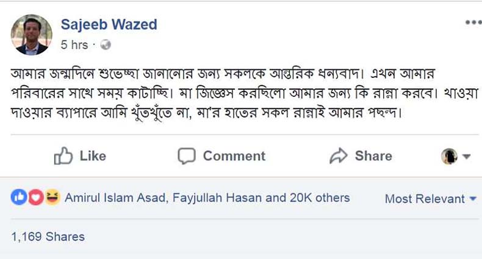The image size is (482, 259).
Task: Open the three-dot post options menu
Action: coord(473,23)
